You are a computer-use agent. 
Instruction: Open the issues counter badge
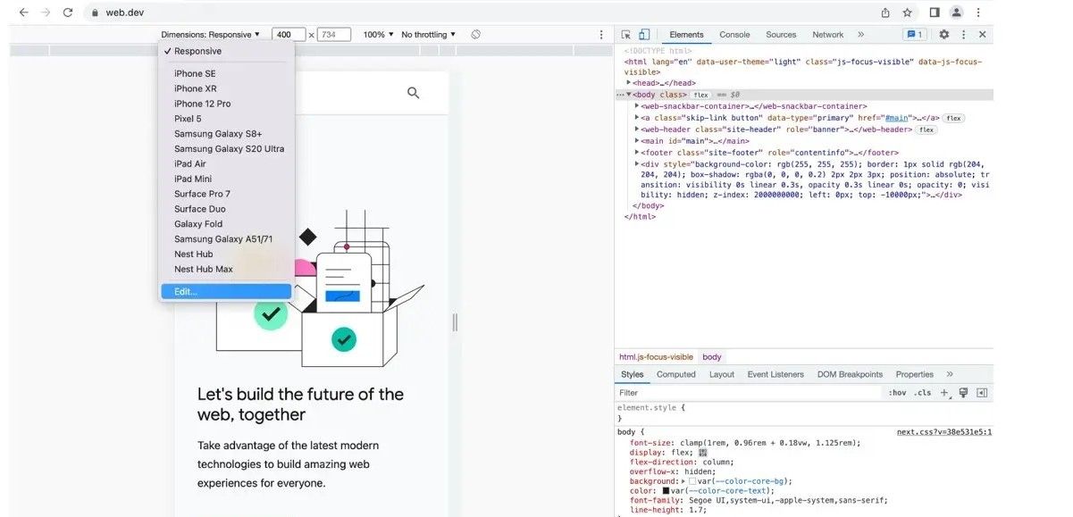[x=914, y=35]
